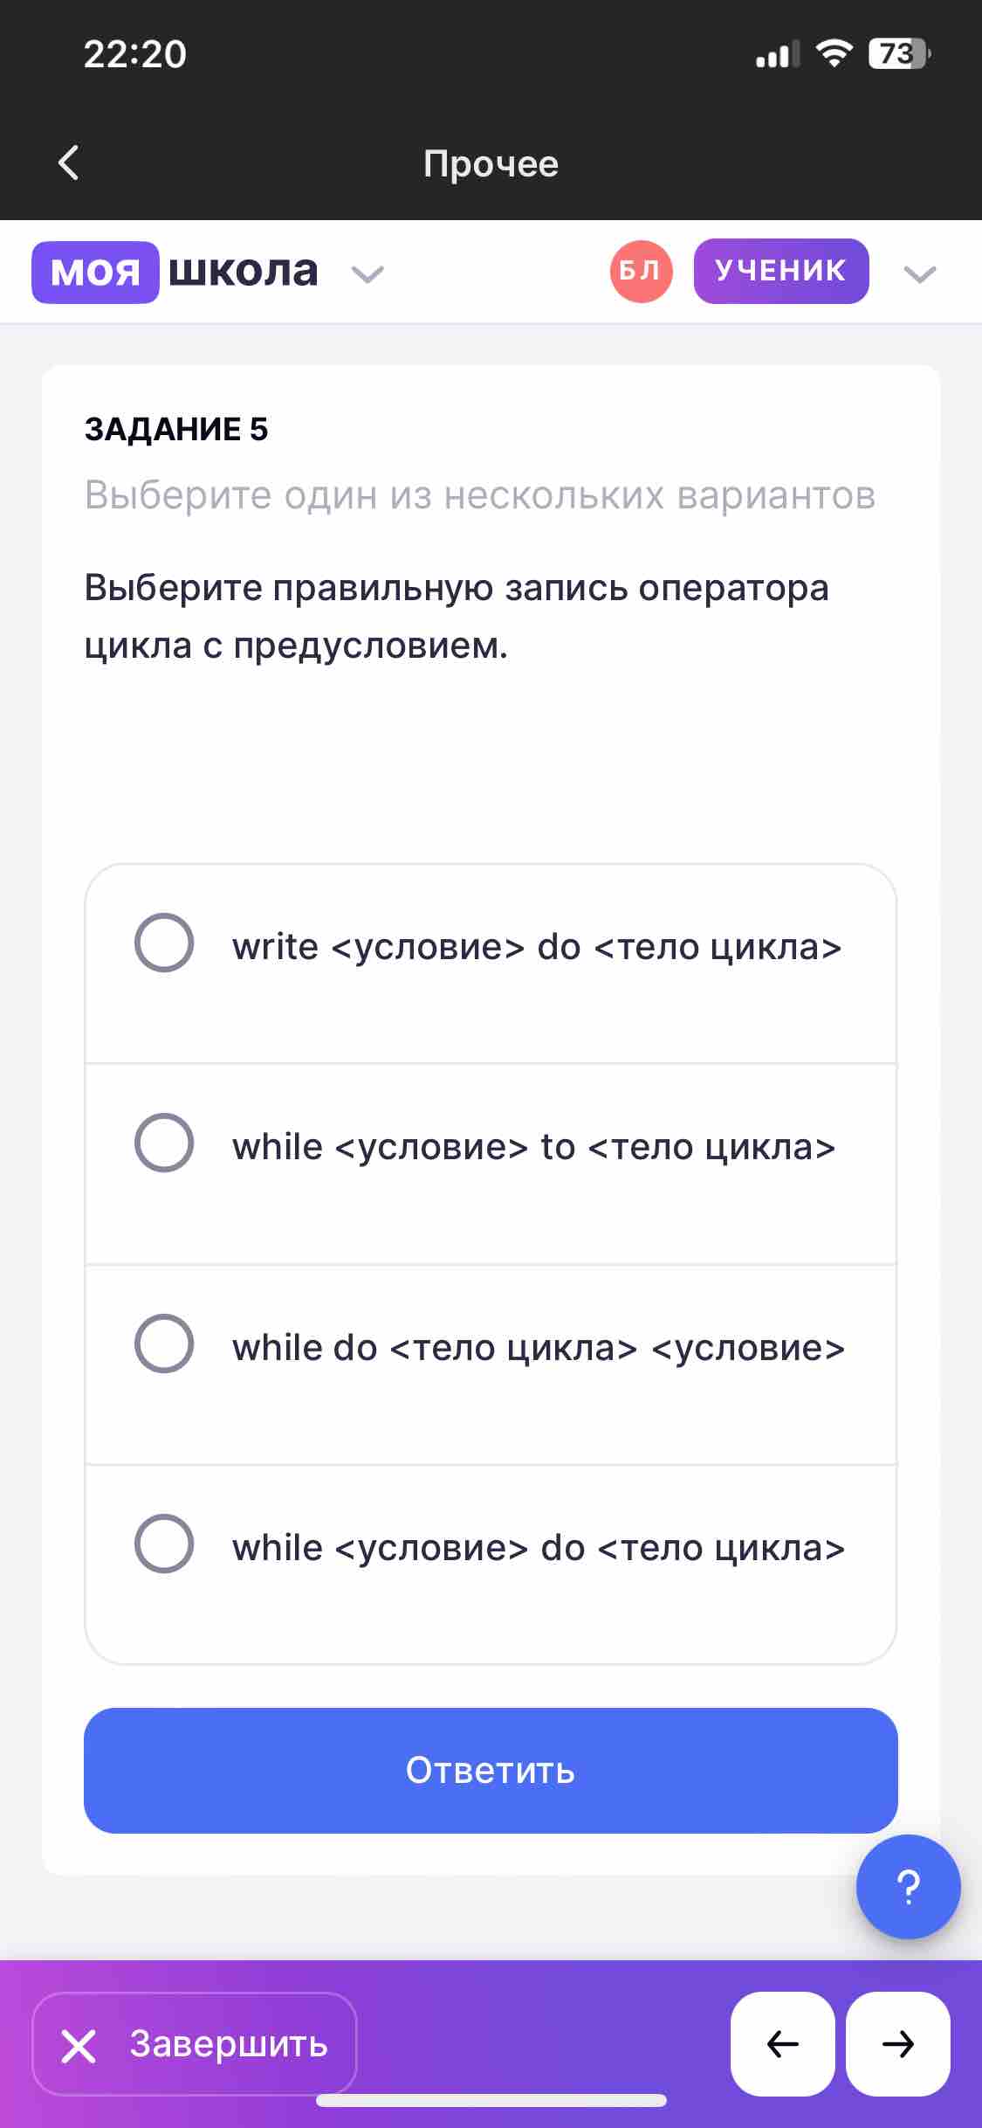Expand the chevron beside Ученик role

[920, 274]
